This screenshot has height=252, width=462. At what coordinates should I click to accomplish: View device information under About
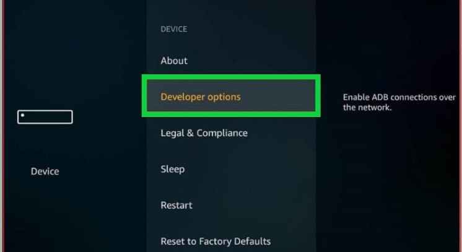click(174, 61)
